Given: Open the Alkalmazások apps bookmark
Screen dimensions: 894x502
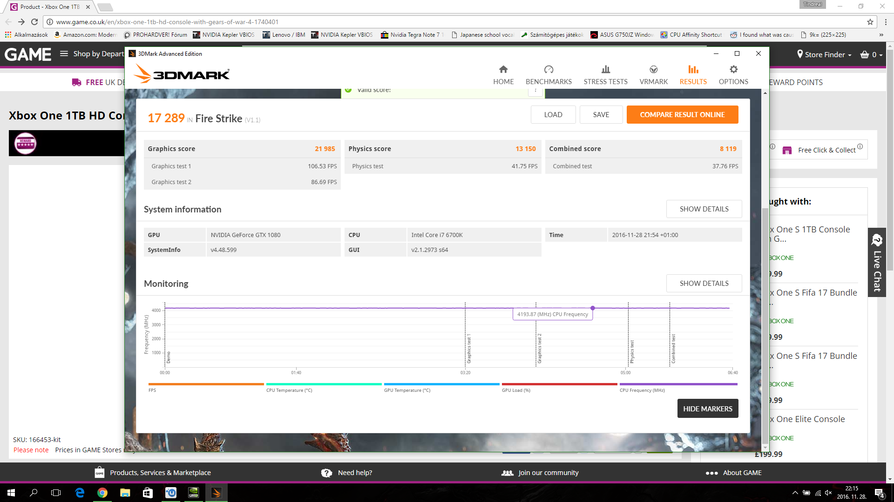Looking at the screenshot, I should 26,35.
